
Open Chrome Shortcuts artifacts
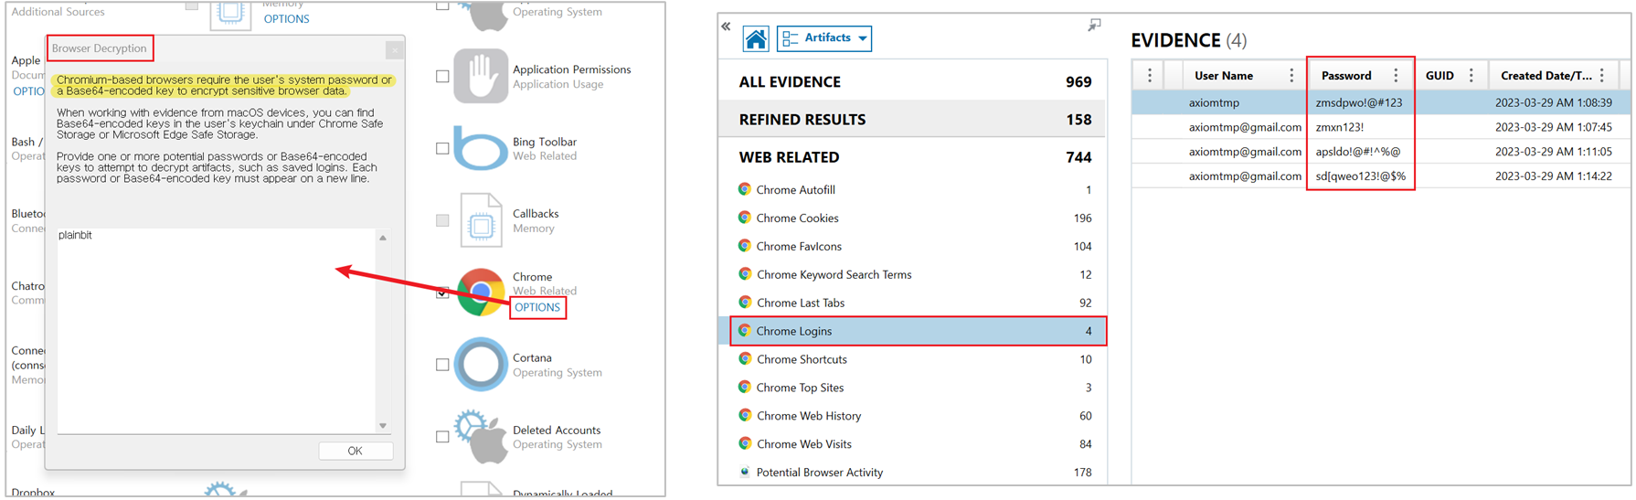[914, 359]
